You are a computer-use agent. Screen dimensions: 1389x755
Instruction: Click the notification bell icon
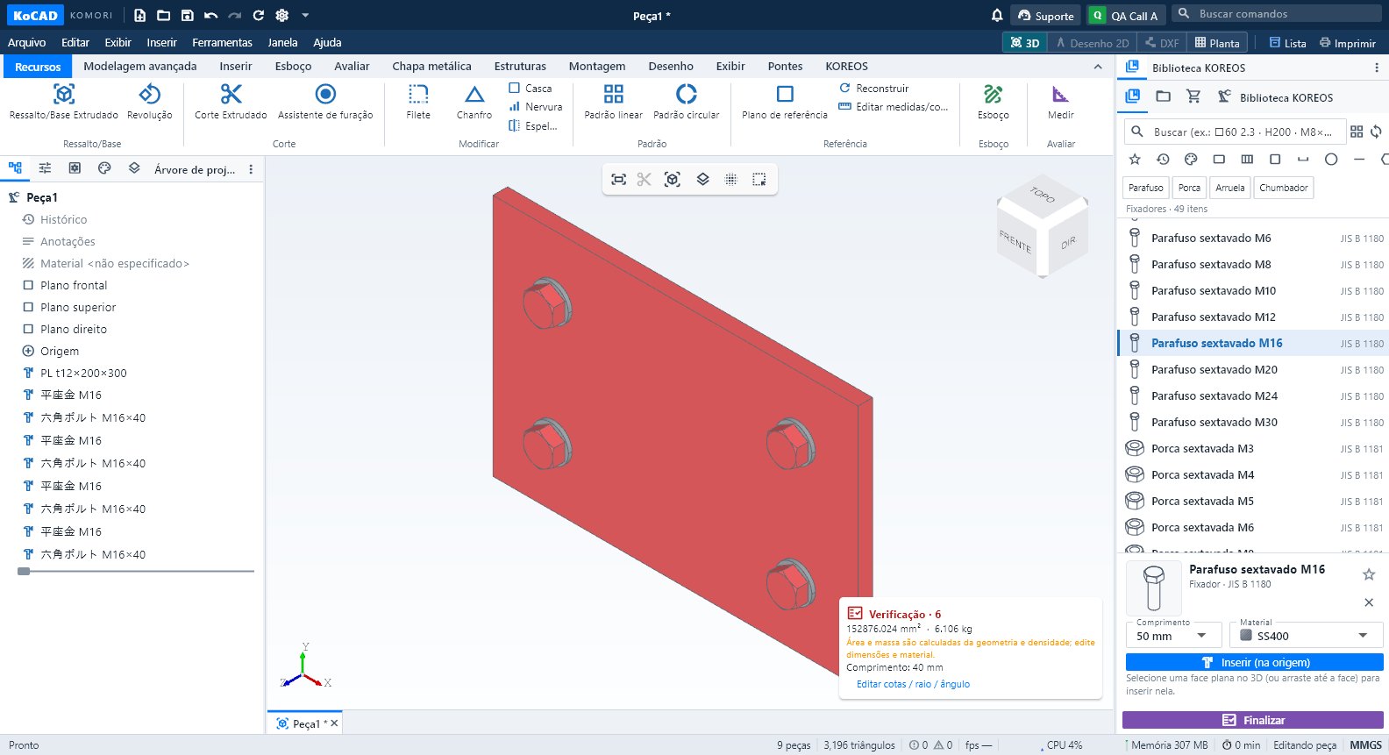click(997, 15)
